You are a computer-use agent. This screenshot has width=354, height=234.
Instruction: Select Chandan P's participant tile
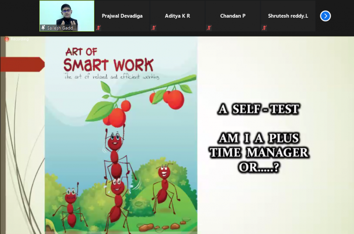(232, 16)
